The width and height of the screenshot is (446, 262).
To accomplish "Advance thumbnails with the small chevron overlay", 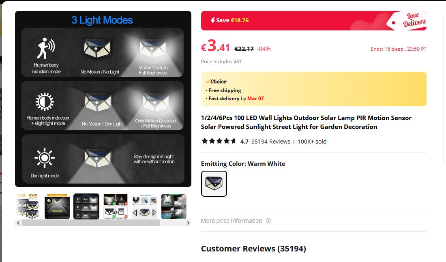I will [x=185, y=206].
